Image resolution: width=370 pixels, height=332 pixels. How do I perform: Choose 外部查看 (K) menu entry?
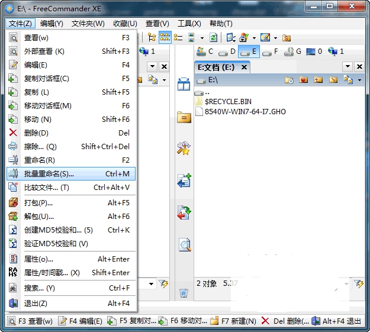point(71,51)
